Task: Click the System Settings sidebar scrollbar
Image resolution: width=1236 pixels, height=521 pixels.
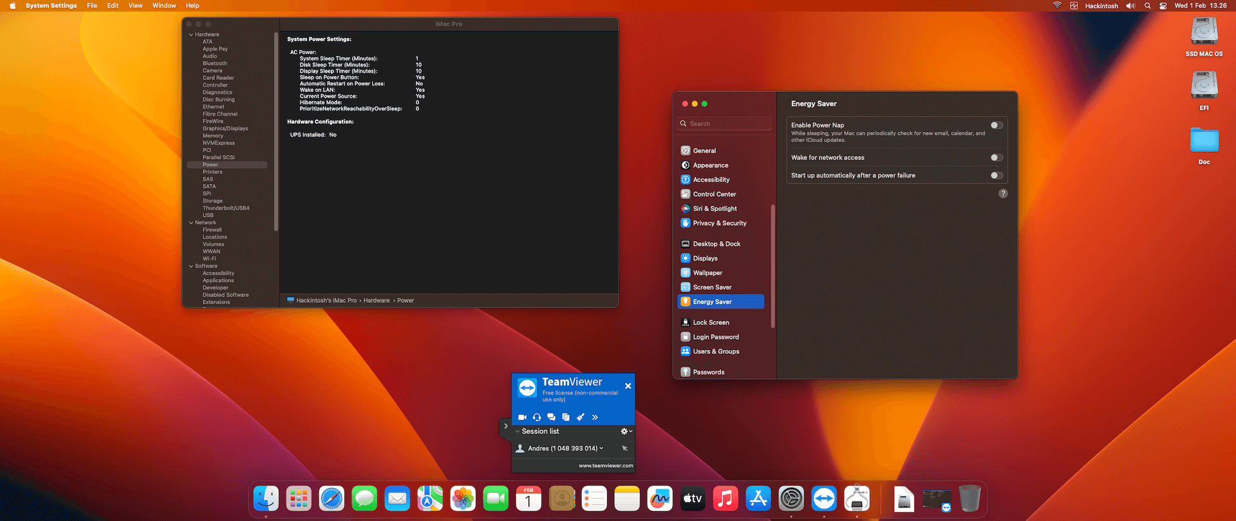Action: pos(772,266)
